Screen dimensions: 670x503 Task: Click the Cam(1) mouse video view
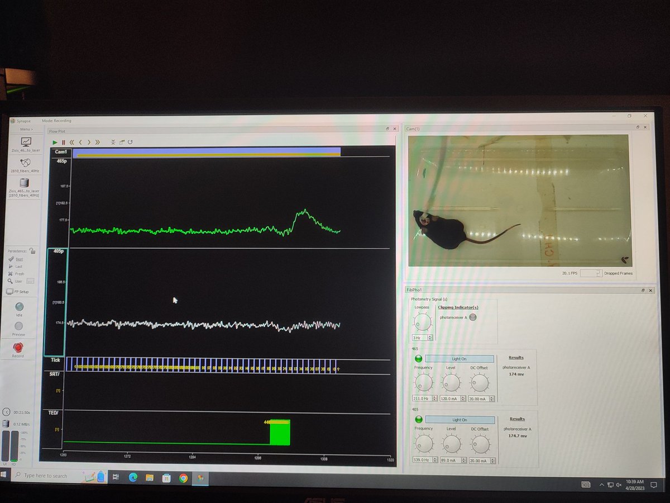520,201
